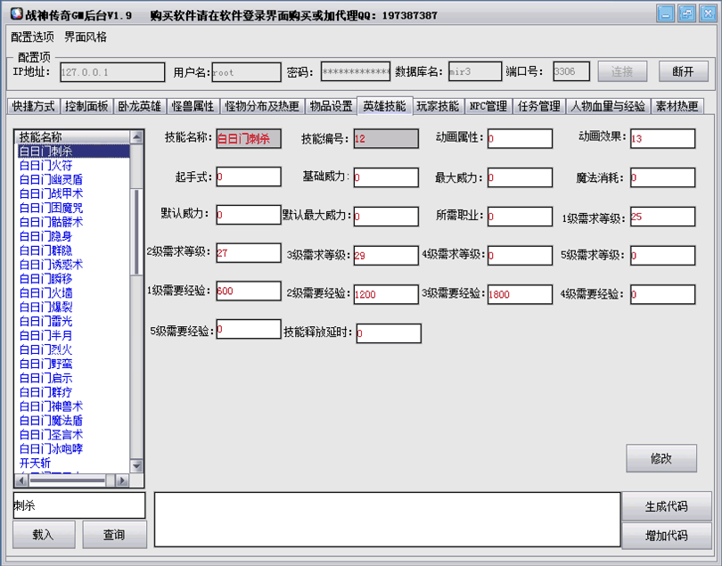Screen dimensions: 722x566
Task: Click the 密码 password field
Action: [356, 71]
